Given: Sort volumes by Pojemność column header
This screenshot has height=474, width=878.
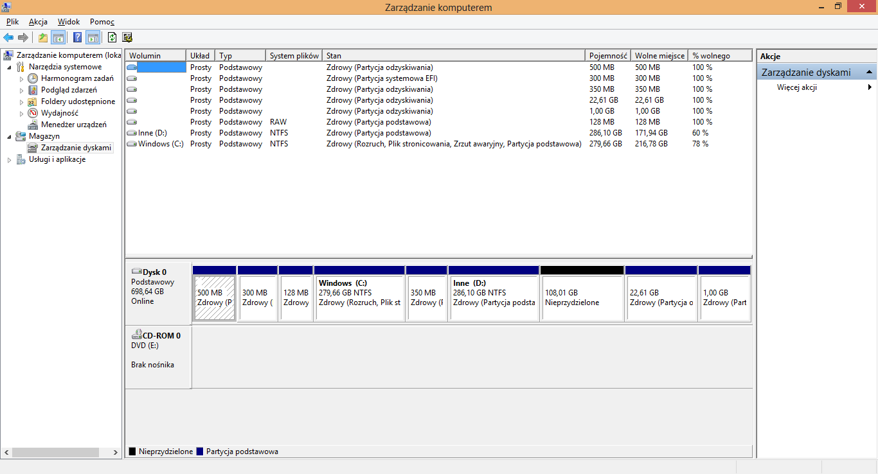Looking at the screenshot, I should point(607,56).
